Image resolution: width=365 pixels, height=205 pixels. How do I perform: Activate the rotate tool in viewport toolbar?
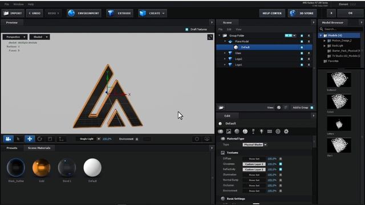click(39, 139)
